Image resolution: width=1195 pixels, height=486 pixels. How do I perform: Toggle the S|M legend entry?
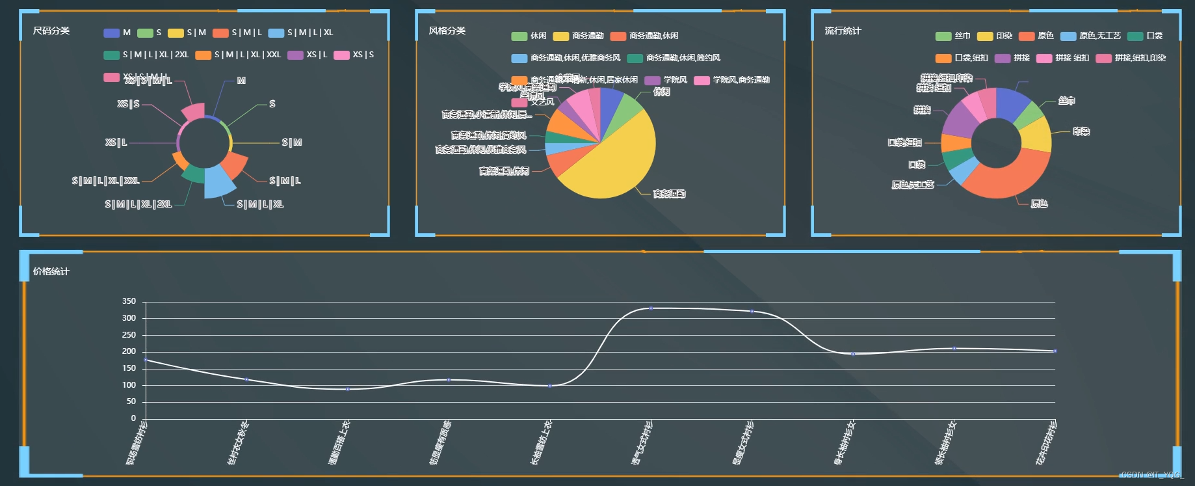[187, 33]
